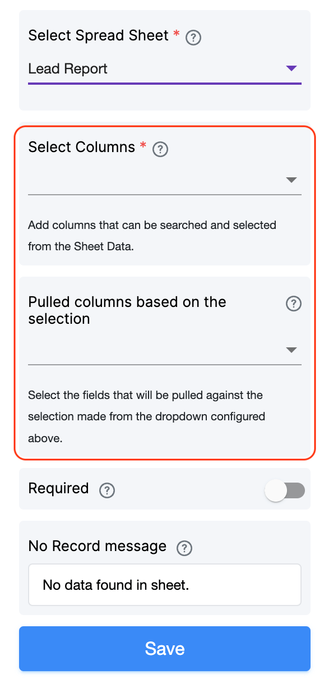Open the Lead Report spreadsheet dropdown

(x=291, y=68)
